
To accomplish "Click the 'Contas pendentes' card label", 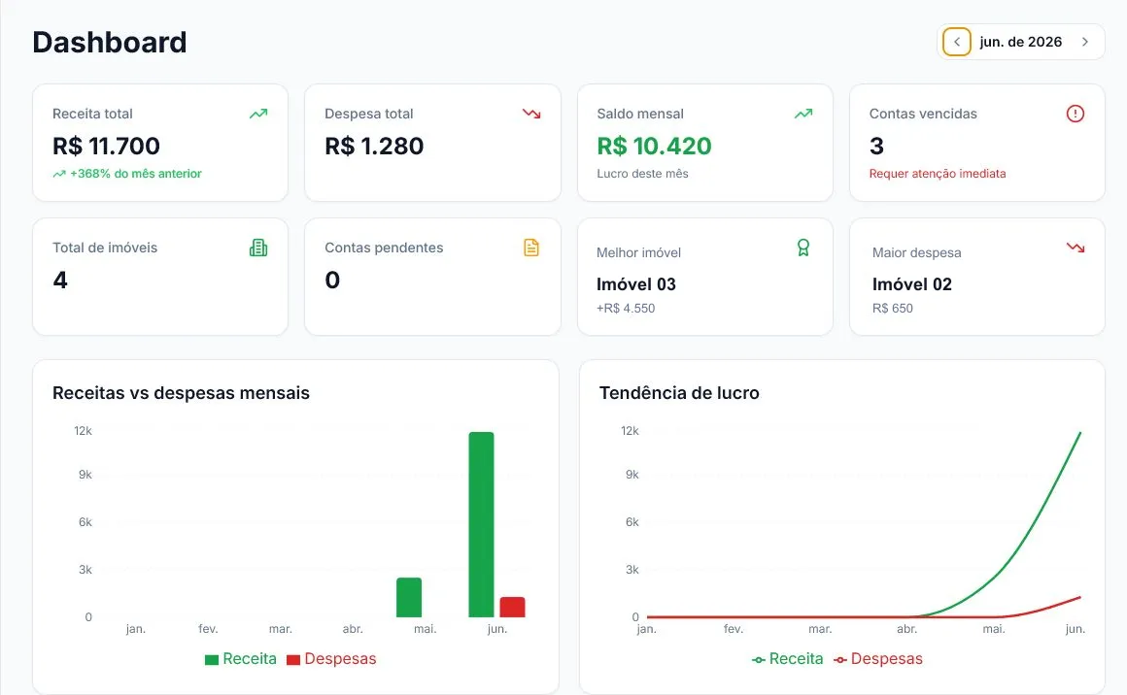I will [384, 248].
